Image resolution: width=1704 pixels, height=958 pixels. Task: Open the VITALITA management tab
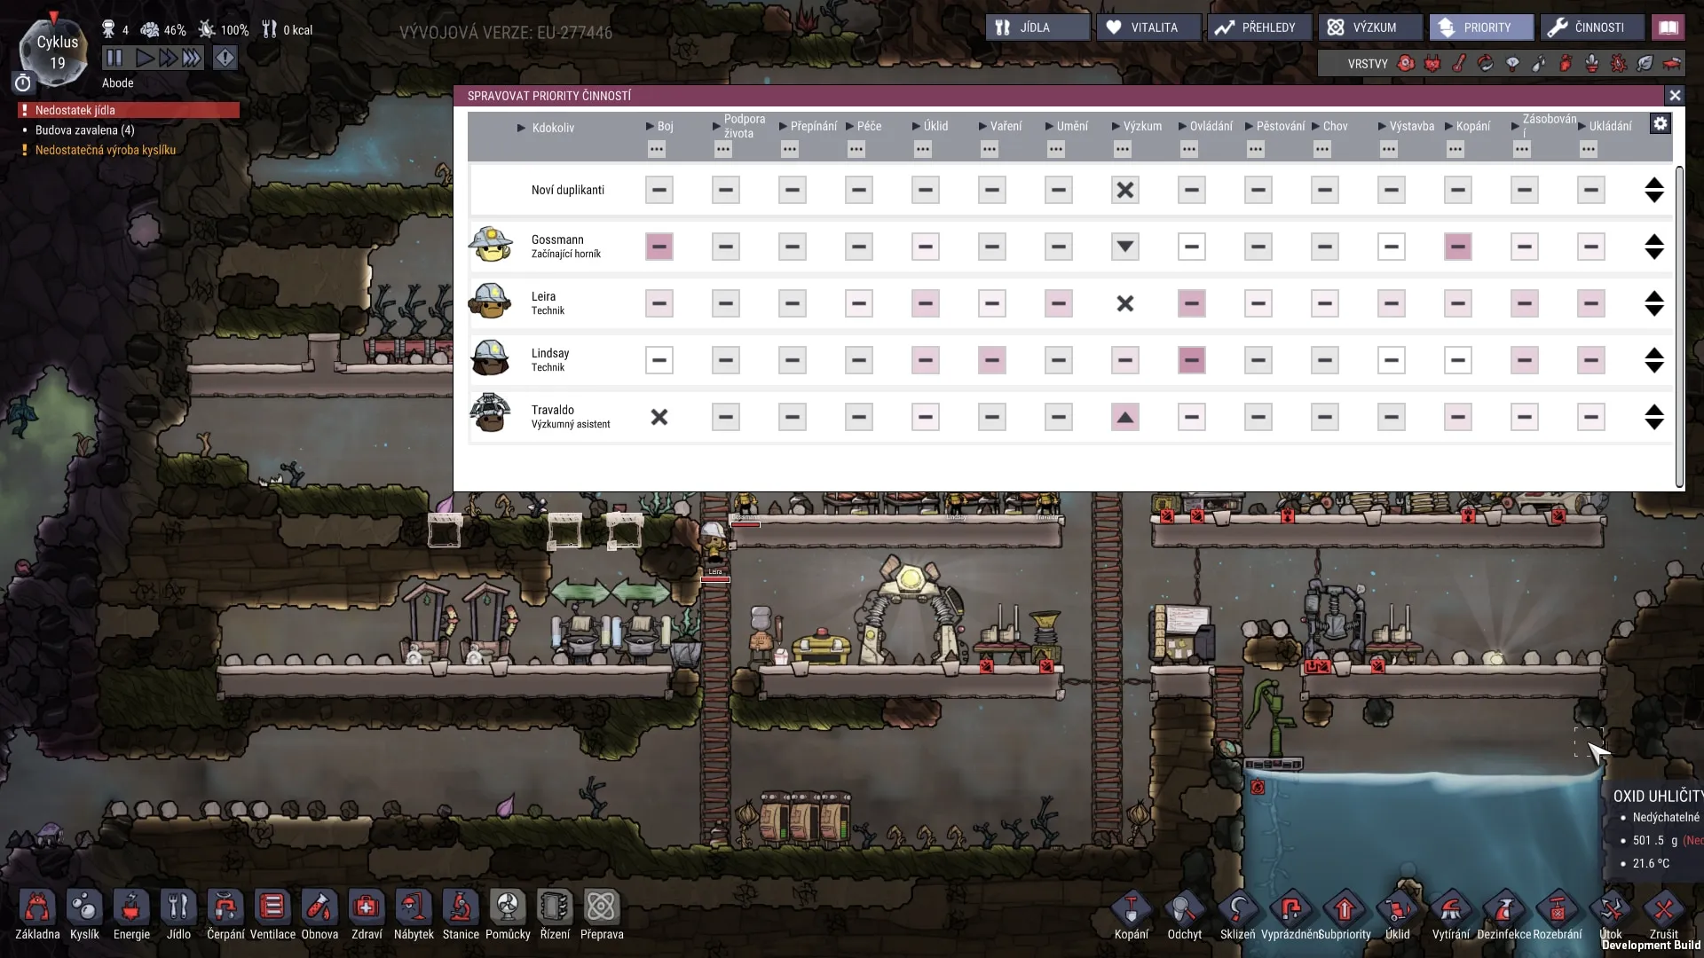point(1148,27)
